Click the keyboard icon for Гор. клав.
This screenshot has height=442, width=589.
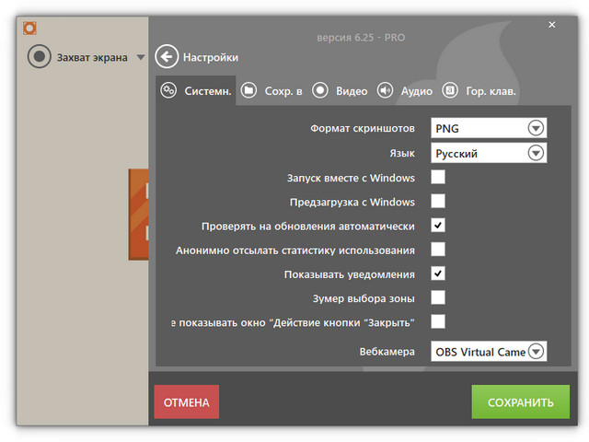(x=450, y=90)
